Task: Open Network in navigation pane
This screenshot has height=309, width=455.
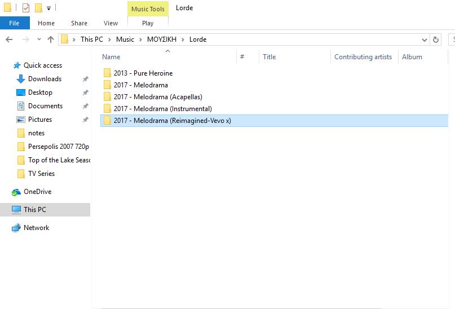Action: pos(36,228)
